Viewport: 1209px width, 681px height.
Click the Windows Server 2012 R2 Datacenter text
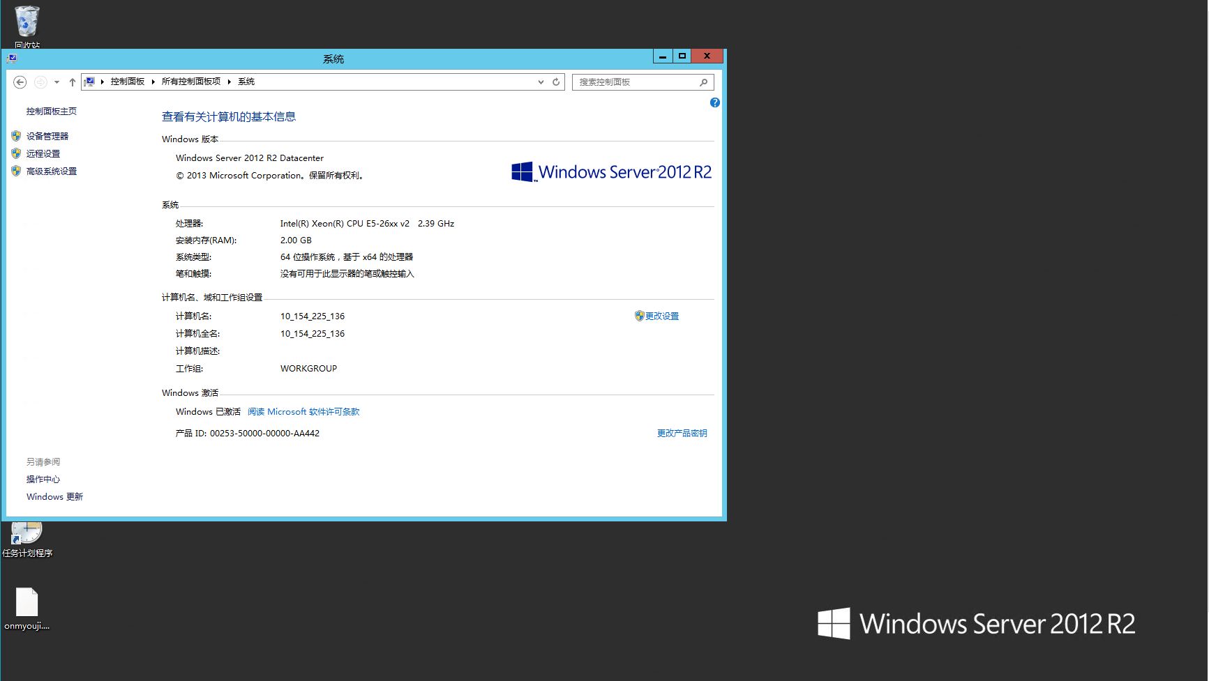(250, 158)
